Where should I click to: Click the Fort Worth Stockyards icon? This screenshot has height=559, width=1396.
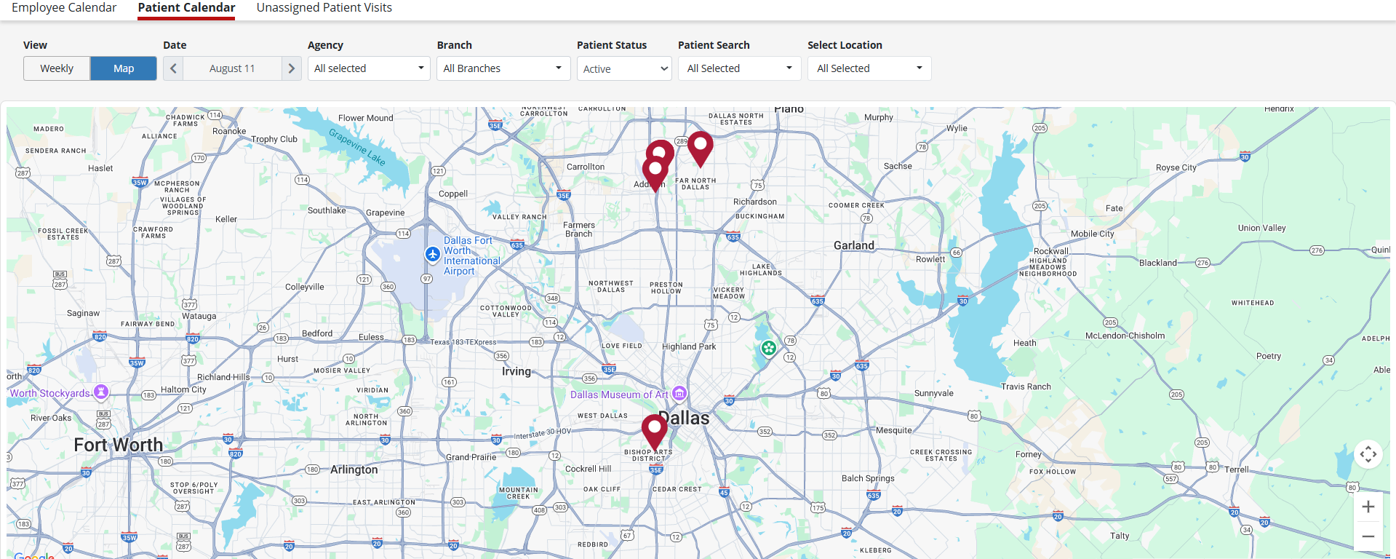click(x=101, y=392)
